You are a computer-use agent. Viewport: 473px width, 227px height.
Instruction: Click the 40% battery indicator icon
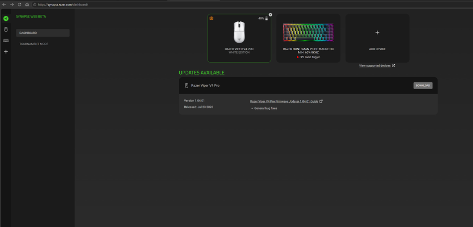[266, 18]
